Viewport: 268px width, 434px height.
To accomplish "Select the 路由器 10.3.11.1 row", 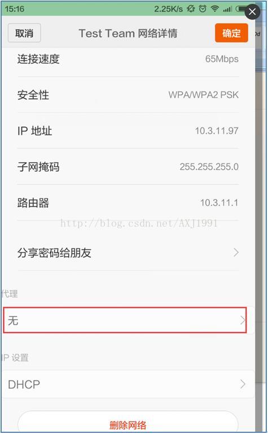I will (x=128, y=202).
